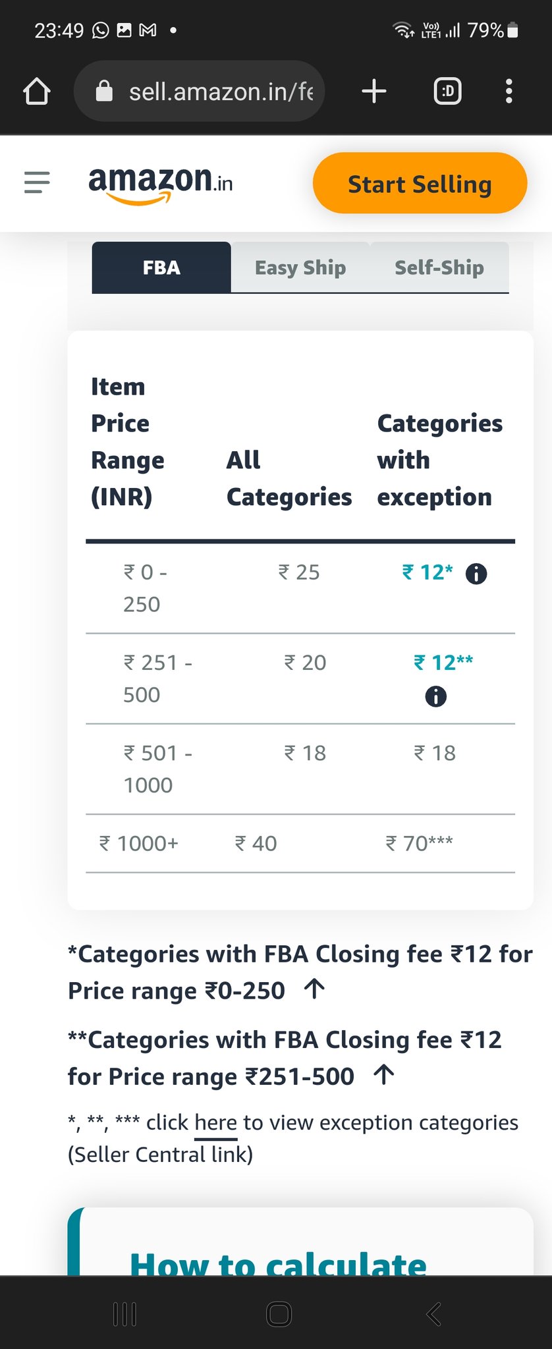
Task: Expand ₹251-500 exception categories arrow
Action: (383, 1074)
